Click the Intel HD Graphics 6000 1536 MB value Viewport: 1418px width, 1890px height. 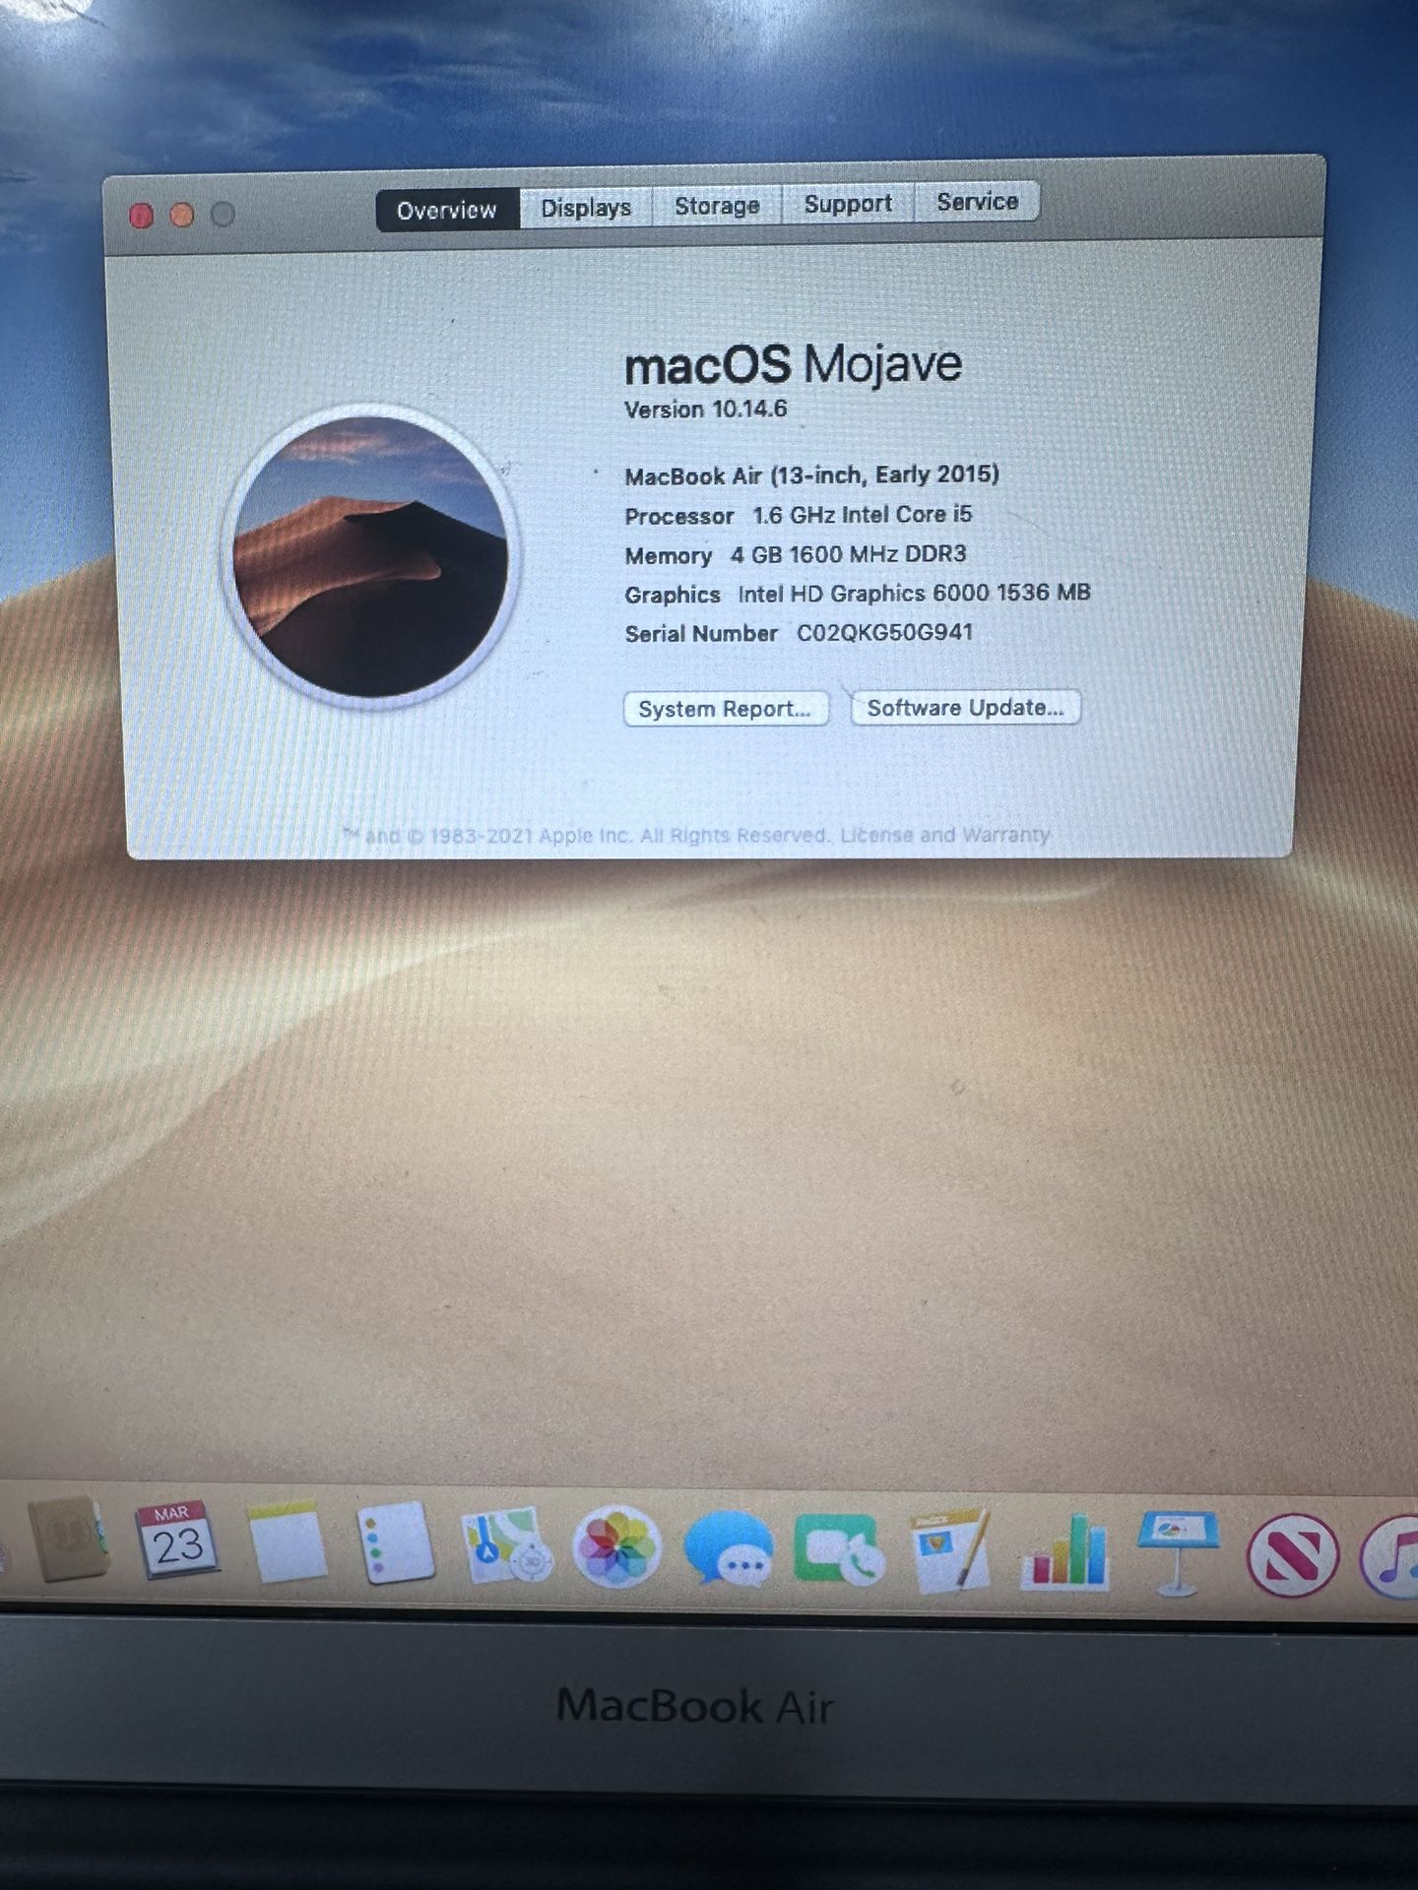914,594
